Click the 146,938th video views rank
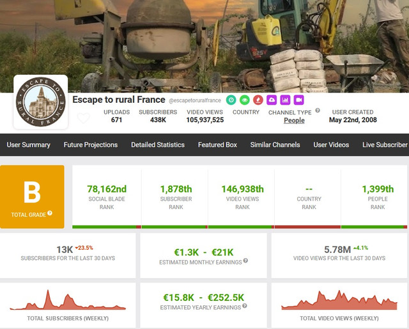This screenshot has width=409, height=329. point(243,189)
